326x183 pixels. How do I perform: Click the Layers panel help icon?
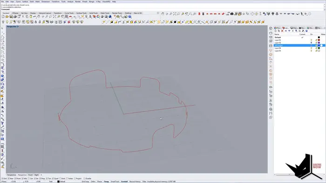306,31
